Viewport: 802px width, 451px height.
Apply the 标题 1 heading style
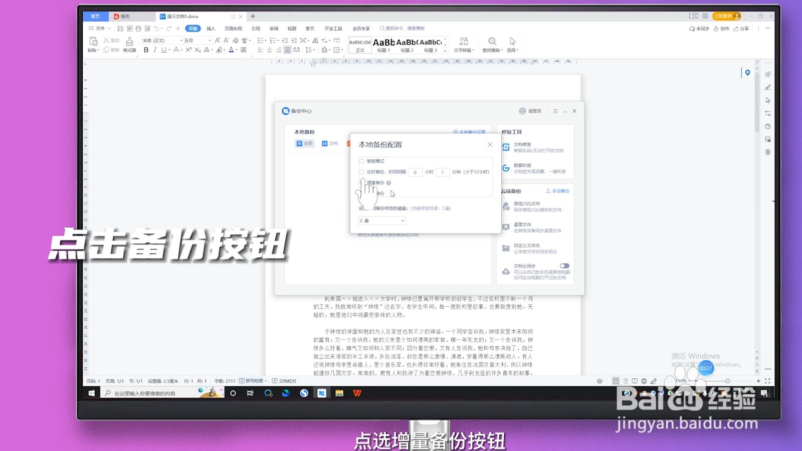coord(383,45)
